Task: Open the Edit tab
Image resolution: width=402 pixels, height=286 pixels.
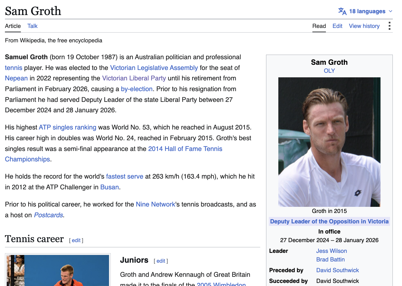Action: tap(337, 26)
